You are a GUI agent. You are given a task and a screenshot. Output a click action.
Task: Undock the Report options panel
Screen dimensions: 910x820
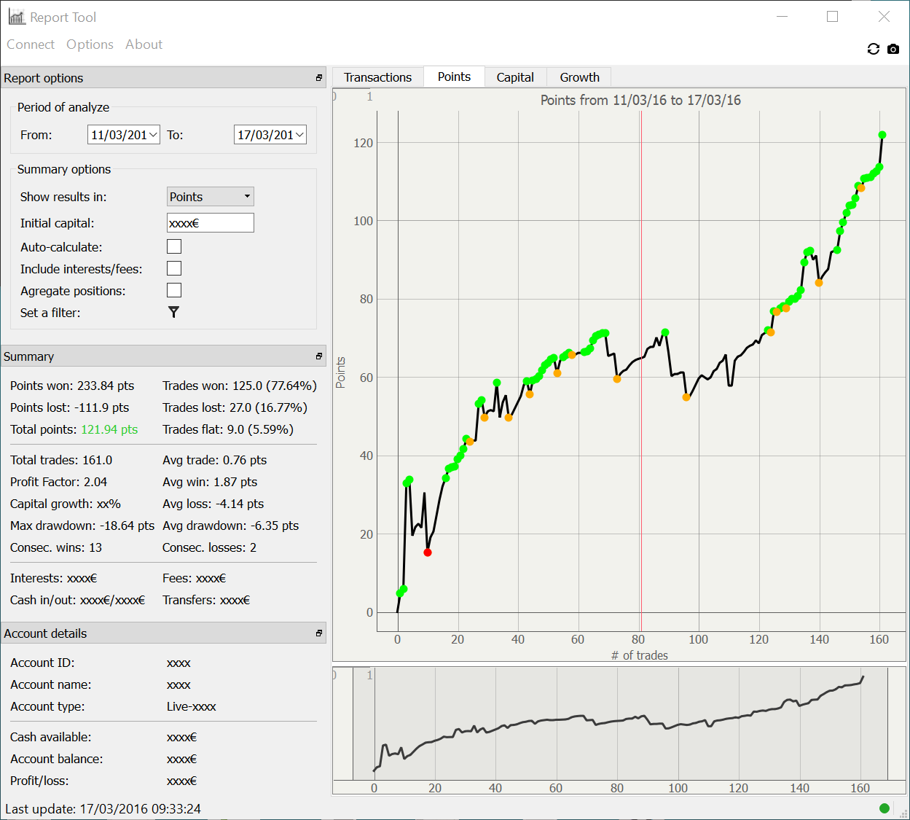(318, 78)
